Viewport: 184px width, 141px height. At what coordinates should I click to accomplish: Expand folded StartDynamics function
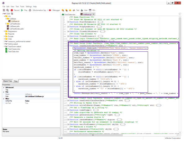[68, 22]
